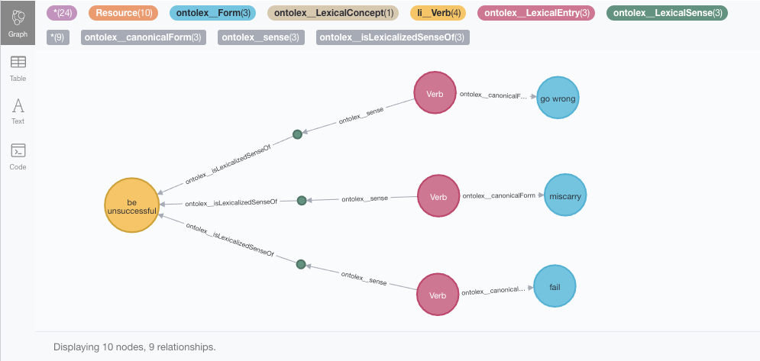Select the ontolex__sense(3) relationship tag

coord(263,37)
